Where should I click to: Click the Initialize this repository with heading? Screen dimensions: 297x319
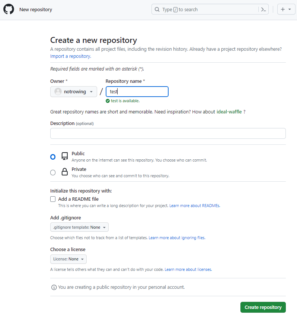pos(81,191)
